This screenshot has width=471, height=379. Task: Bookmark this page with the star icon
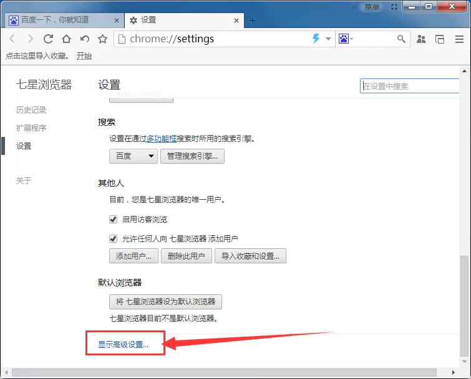point(103,39)
